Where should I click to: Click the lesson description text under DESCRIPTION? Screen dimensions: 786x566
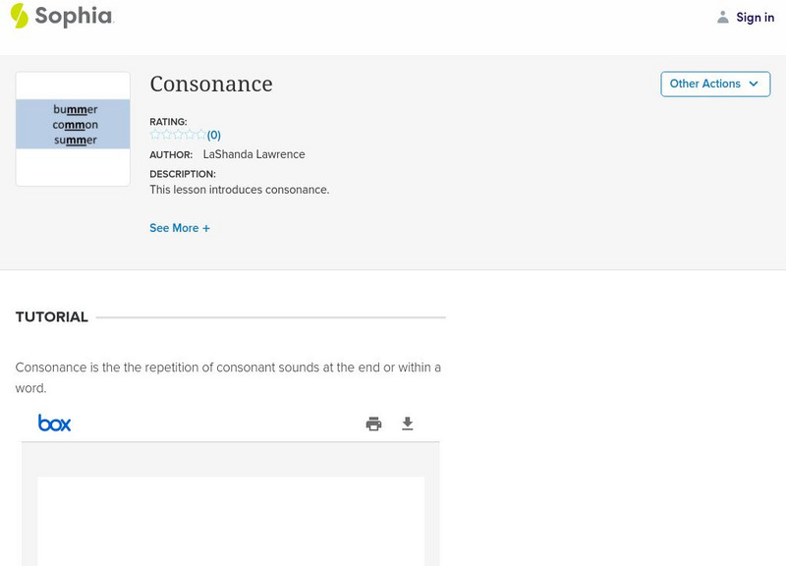tap(239, 190)
